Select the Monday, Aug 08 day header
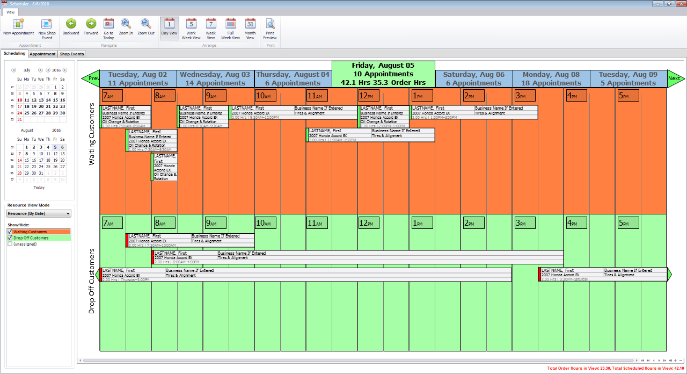Image resolution: width=687 pixels, height=374 pixels. [551, 78]
